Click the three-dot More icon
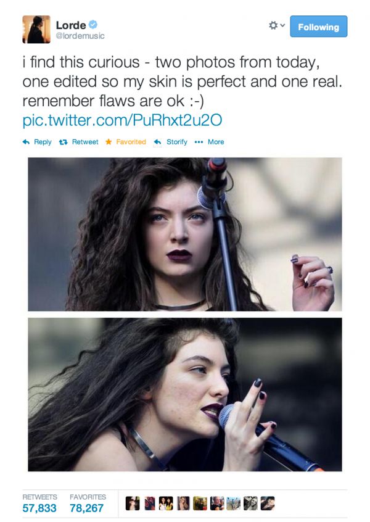 (x=199, y=142)
